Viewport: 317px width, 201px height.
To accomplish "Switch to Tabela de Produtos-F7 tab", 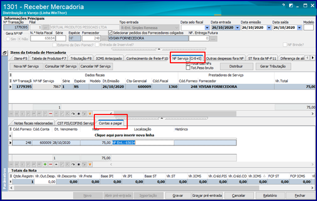I will point(49,58).
